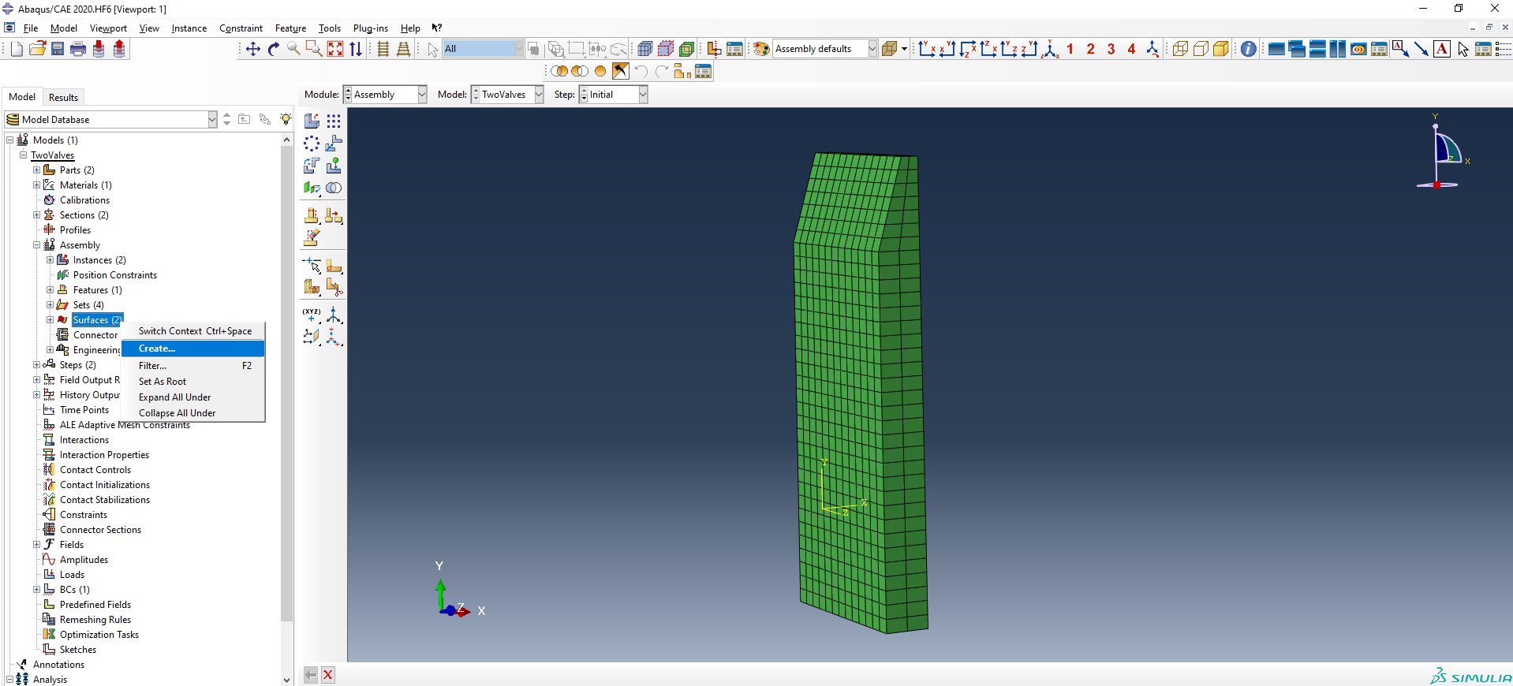Select the TwoValves model node
This screenshot has width=1513, height=686.
coord(52,155)
